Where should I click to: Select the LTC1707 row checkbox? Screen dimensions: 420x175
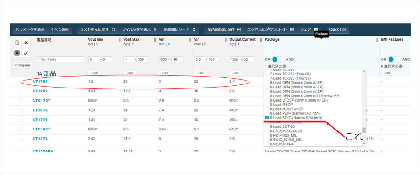click(21, 101)
